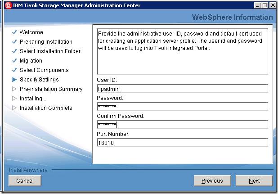
Task: Click the Preparing Installation checkmark icon
Action: point(14,42)
